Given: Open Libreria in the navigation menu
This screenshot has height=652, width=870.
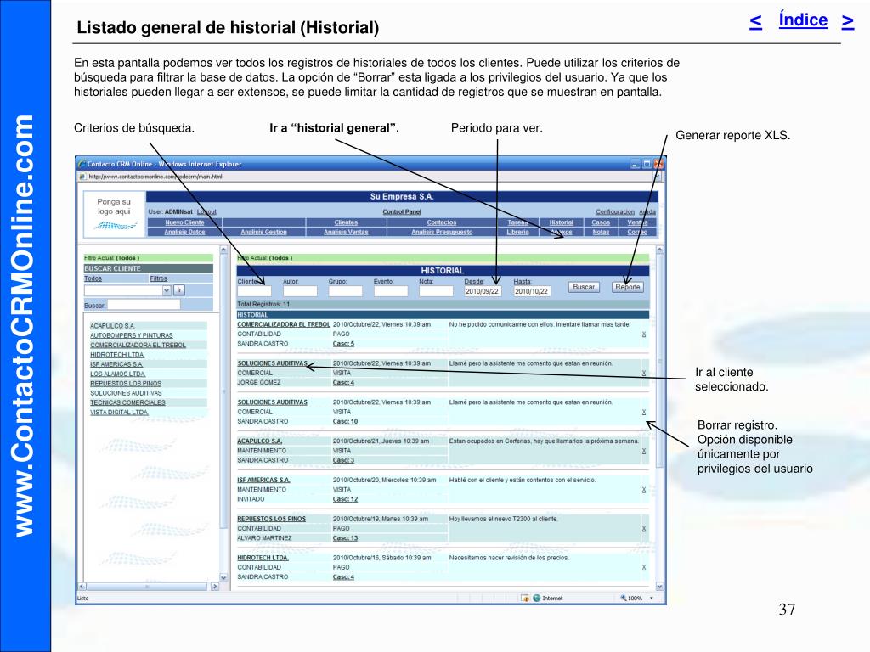Looking at the screenshot, I should coord(517,232).
